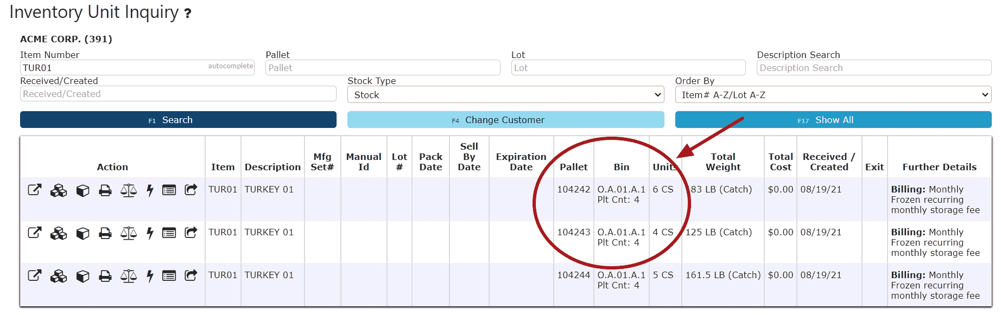
Task: Click the printer icon for pallet 104244
Action: [x=105, y=276]
